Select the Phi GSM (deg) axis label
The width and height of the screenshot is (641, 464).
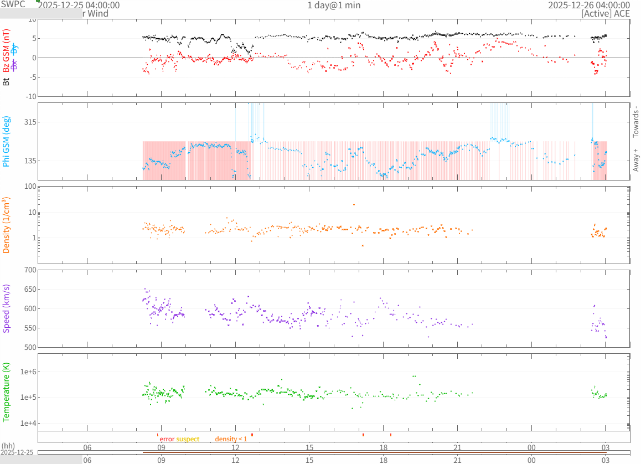(6, 141)
